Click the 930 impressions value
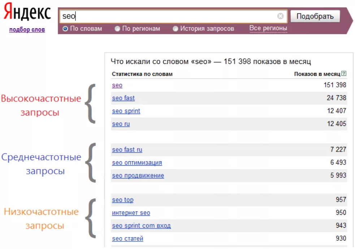The image size is (355, 249). 341,239
